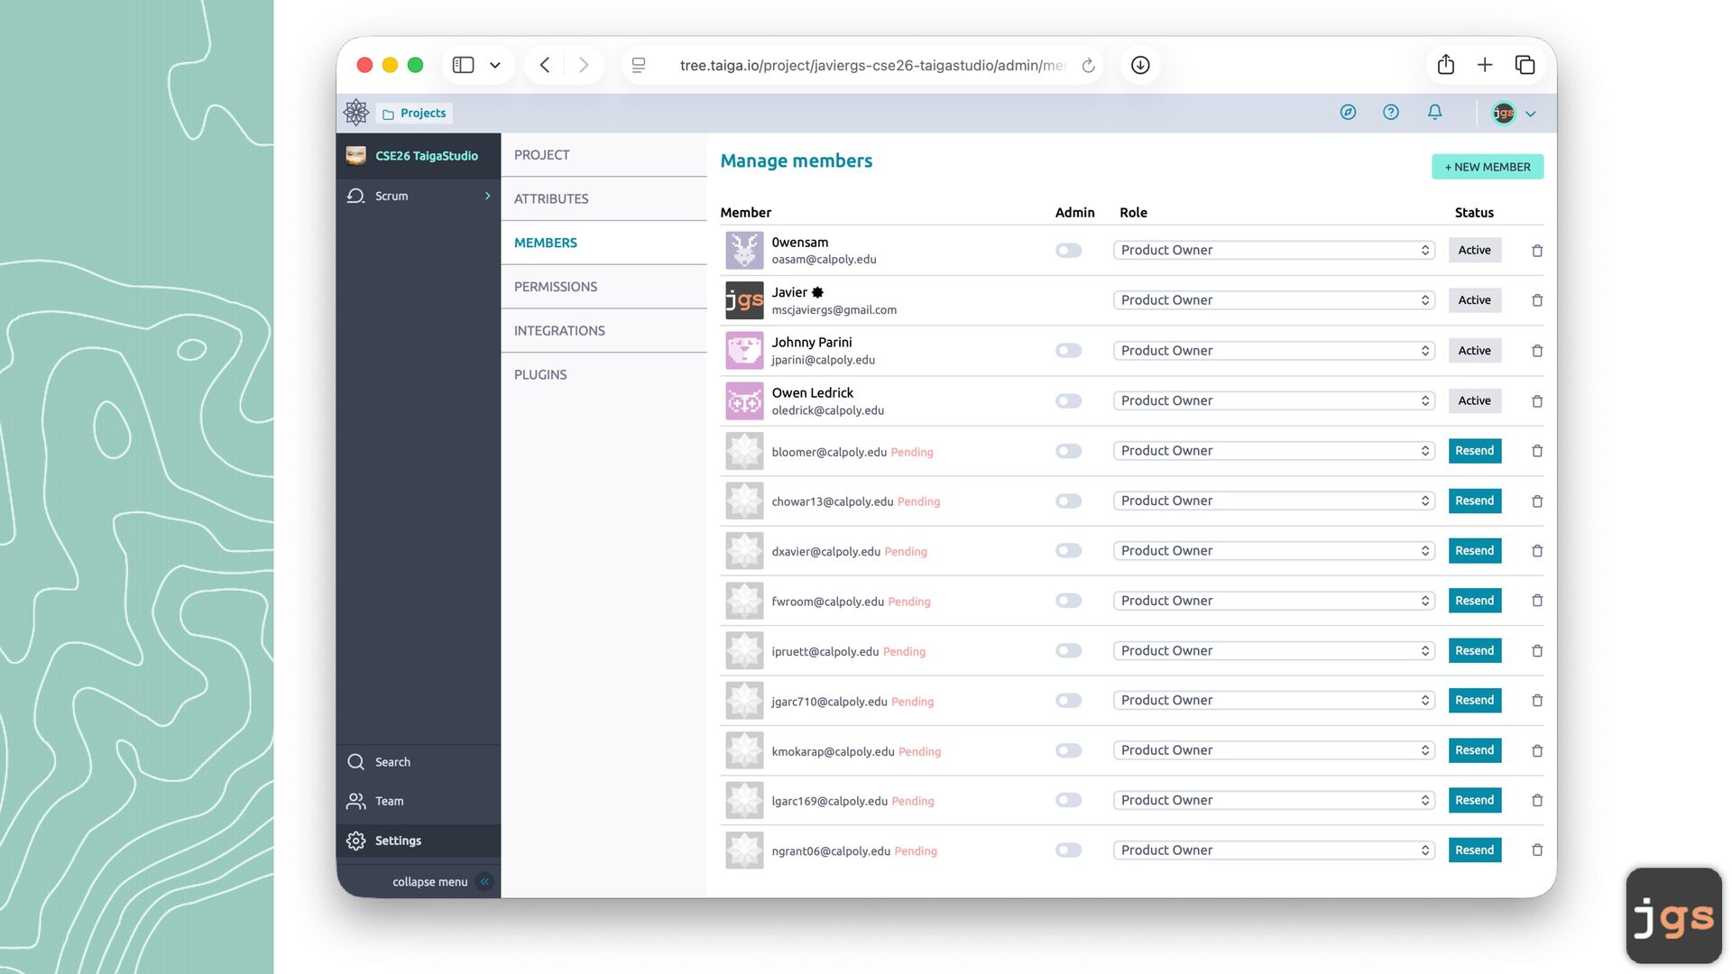Click the Taiga logo icon
The width and height of the screenshot is (1732, 974).
[x=356, y=113]
